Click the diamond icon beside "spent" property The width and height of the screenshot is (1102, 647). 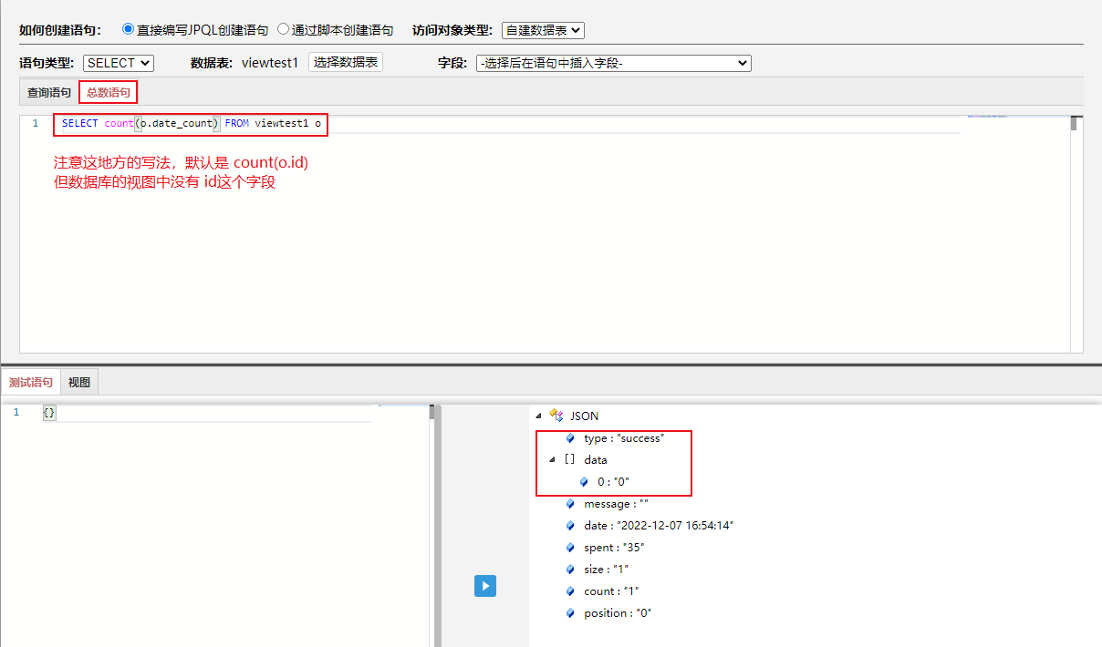[570, 548]
